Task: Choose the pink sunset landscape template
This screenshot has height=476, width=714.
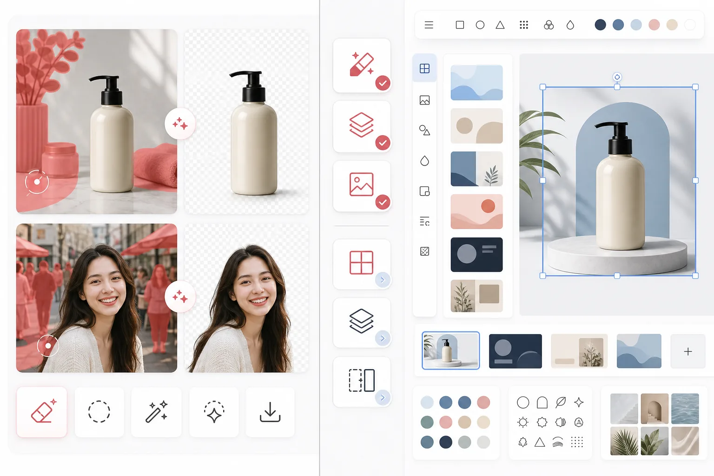Action: point(476,212)
